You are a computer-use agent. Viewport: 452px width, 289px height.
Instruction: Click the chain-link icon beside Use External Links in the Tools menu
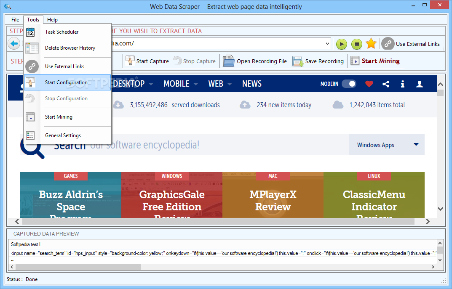32,66
